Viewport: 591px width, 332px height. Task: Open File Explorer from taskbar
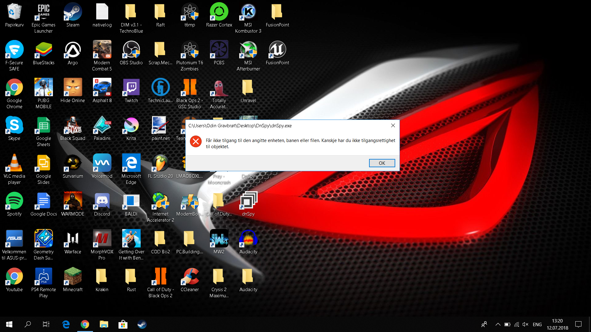104,324
